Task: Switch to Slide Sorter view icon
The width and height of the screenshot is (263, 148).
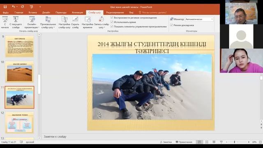Action: tap(207, 142)
